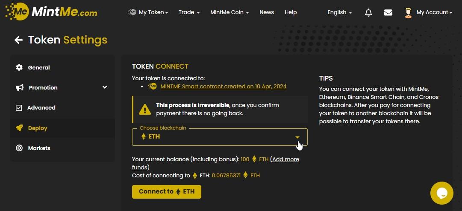Open the mail envelope inbox
This screenshot has width=462, height=211.
point(388,12)
